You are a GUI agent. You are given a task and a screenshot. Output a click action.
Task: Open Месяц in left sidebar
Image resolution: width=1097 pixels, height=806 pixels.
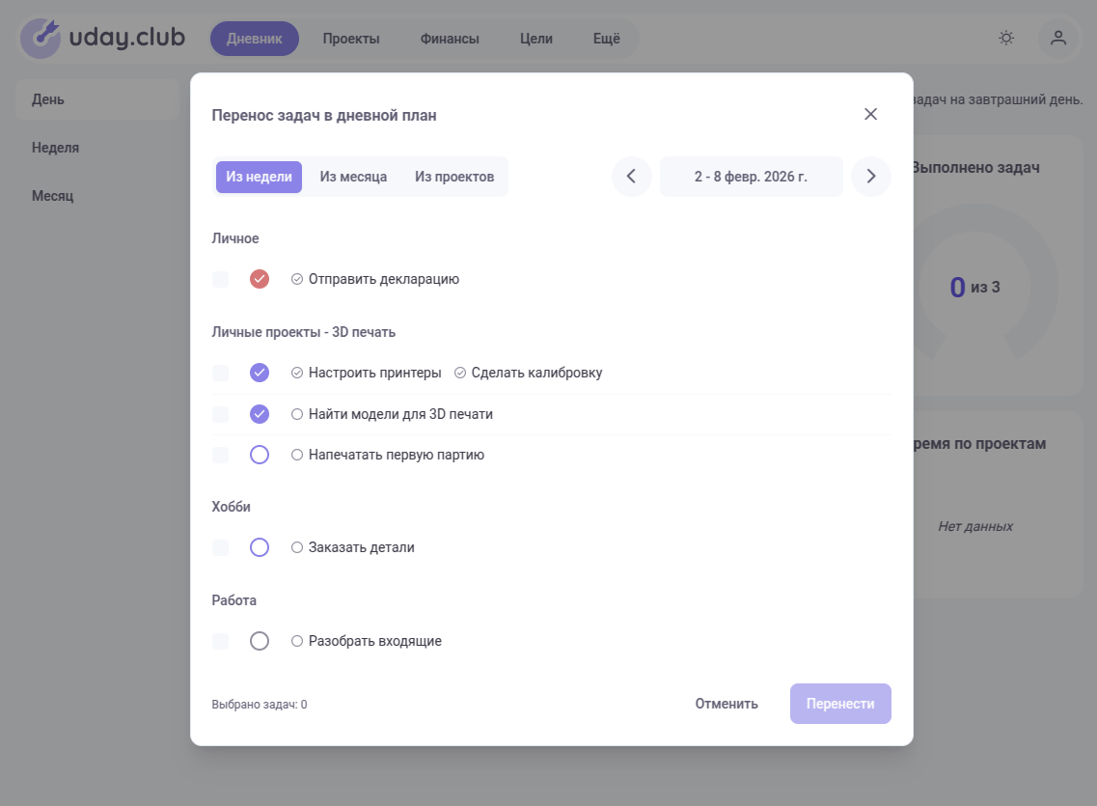[97, 196]
